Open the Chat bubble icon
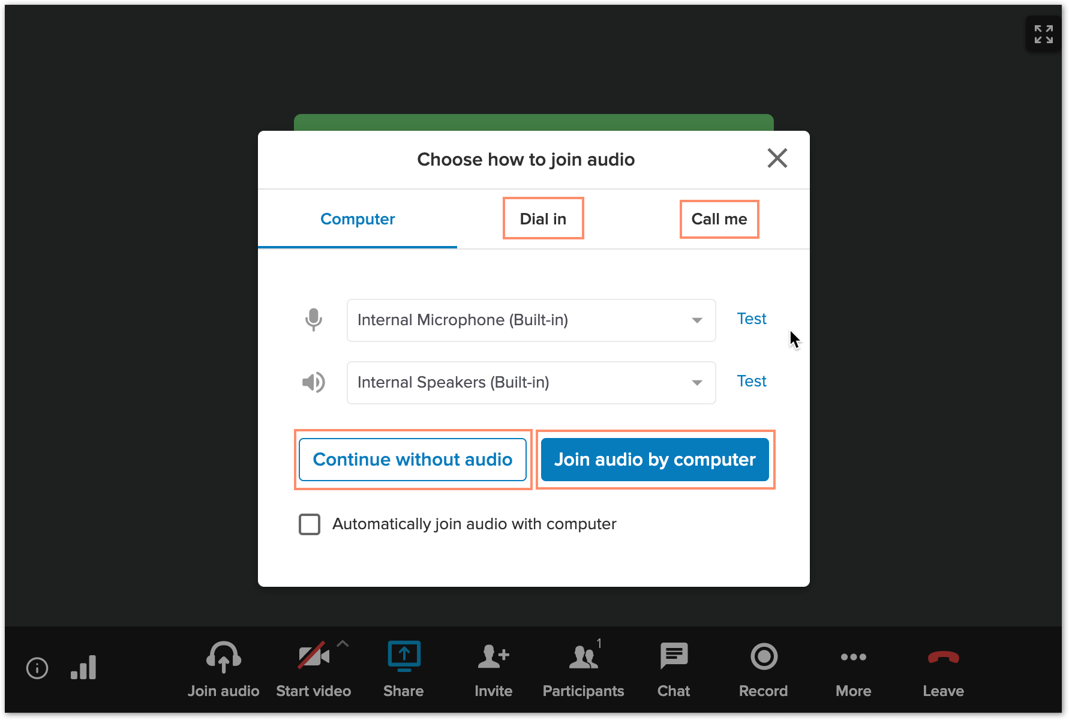 click(674, 656)
